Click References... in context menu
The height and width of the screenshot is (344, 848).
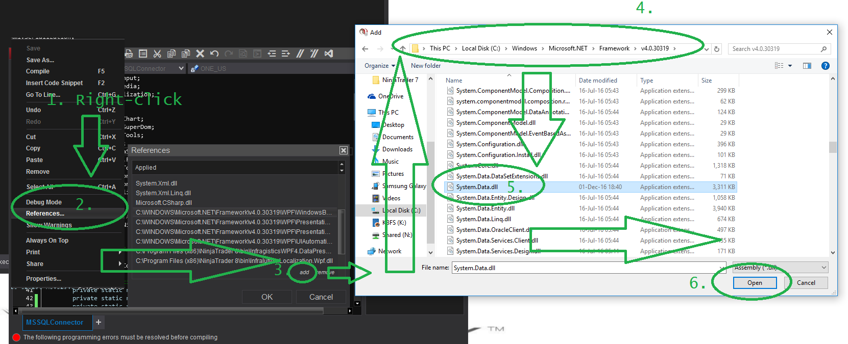pos(45,214)
